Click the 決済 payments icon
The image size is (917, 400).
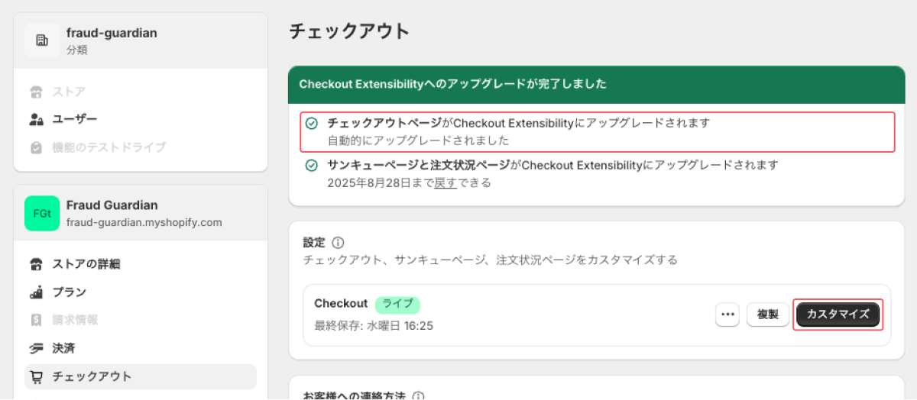[x=36, y=349]
